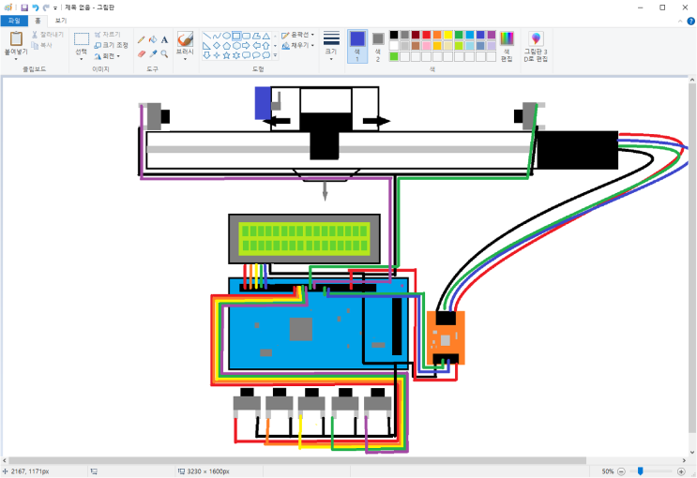Open the 파일 (File) menu
Image resolution: width=697 pixels, height=478 pixels.
coord(14,21)
